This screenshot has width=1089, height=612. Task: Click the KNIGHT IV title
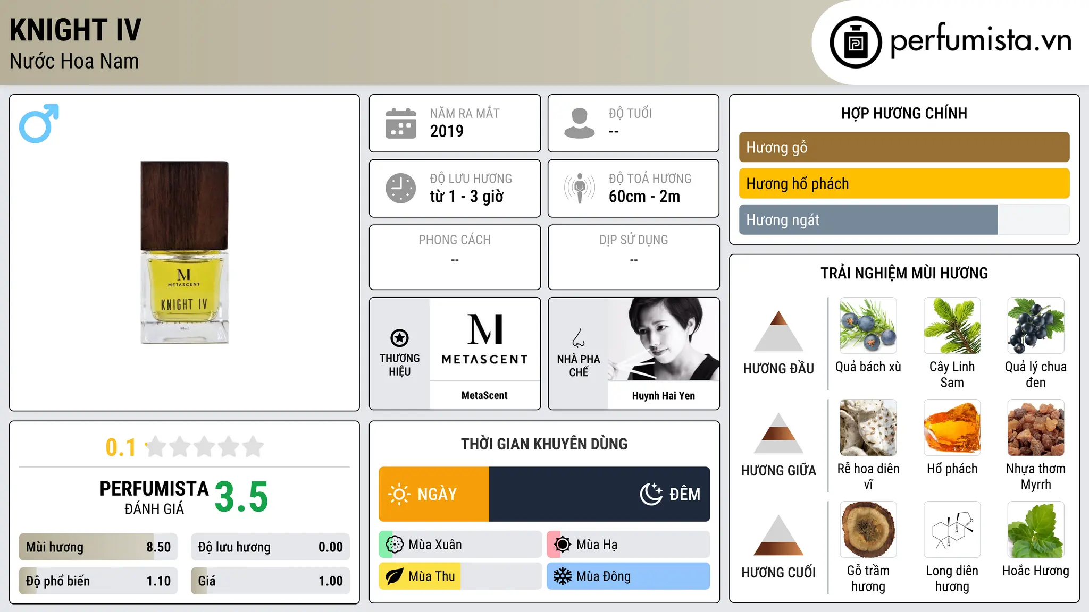[76, 30]
